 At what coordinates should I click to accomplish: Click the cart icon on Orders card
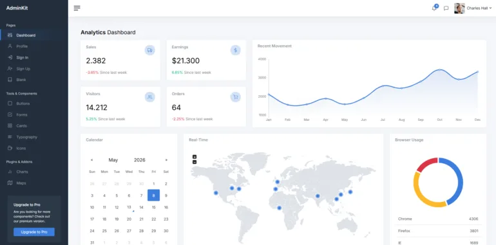coord(235,97)
